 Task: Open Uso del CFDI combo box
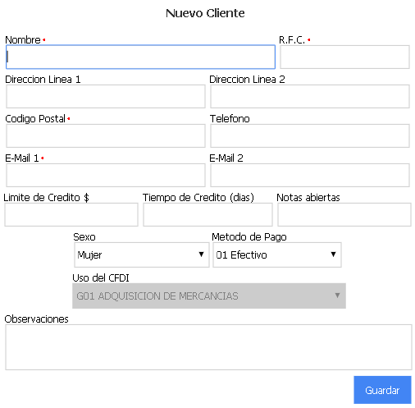[209, 296]
